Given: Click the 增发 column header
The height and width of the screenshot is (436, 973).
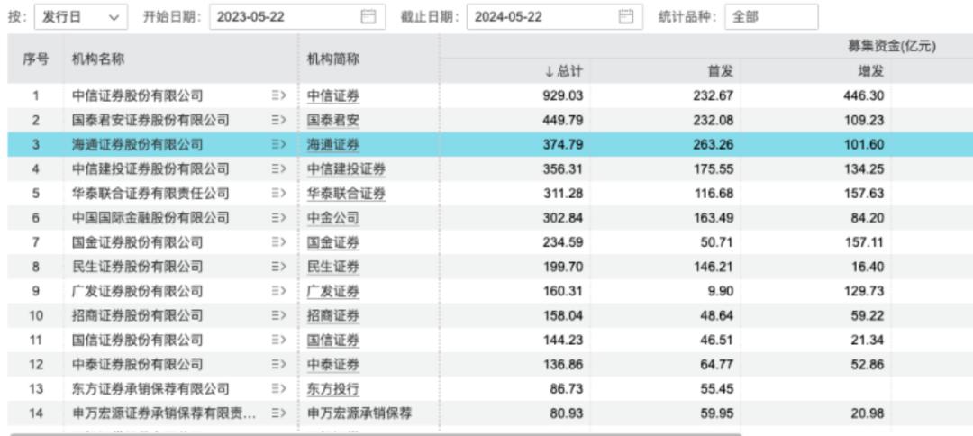Looking at the screenshot, I should coord(870,71).
